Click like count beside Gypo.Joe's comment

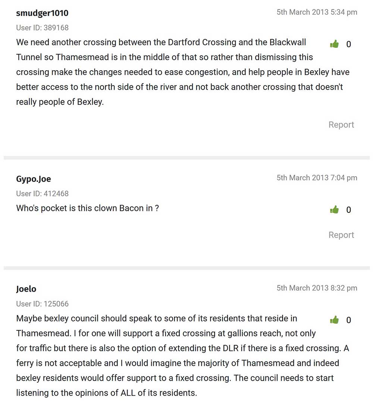(x=348, y=210)
